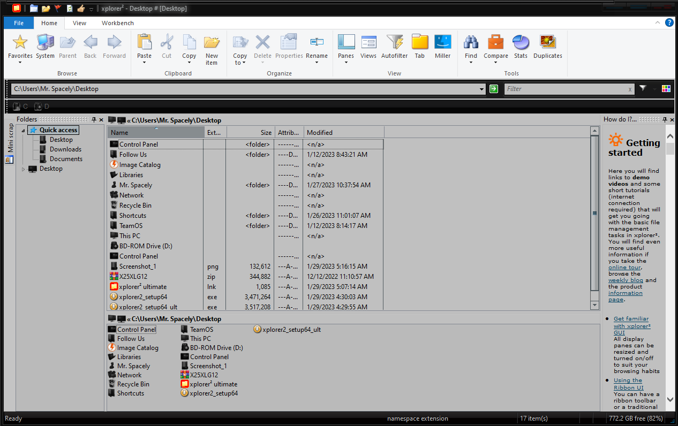
Task: Click the red flag icon in the title bar
Action: (x=58, y=9)
